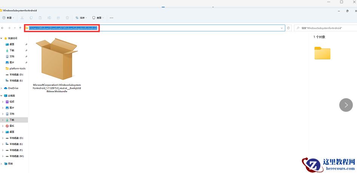357x173 pixels.
Task: Open the 新建 (New) menu
Action: pos(8,18)
